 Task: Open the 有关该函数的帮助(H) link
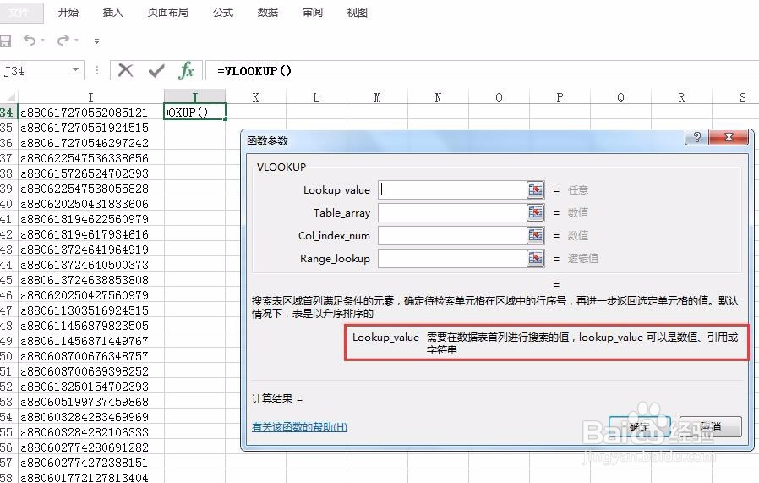300,427
